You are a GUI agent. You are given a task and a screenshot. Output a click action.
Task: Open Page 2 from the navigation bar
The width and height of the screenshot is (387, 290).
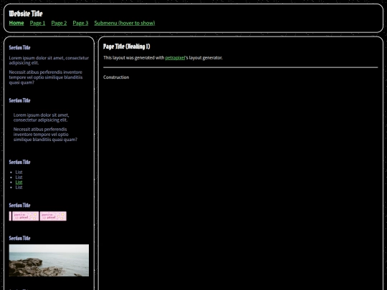pos(59,23)
